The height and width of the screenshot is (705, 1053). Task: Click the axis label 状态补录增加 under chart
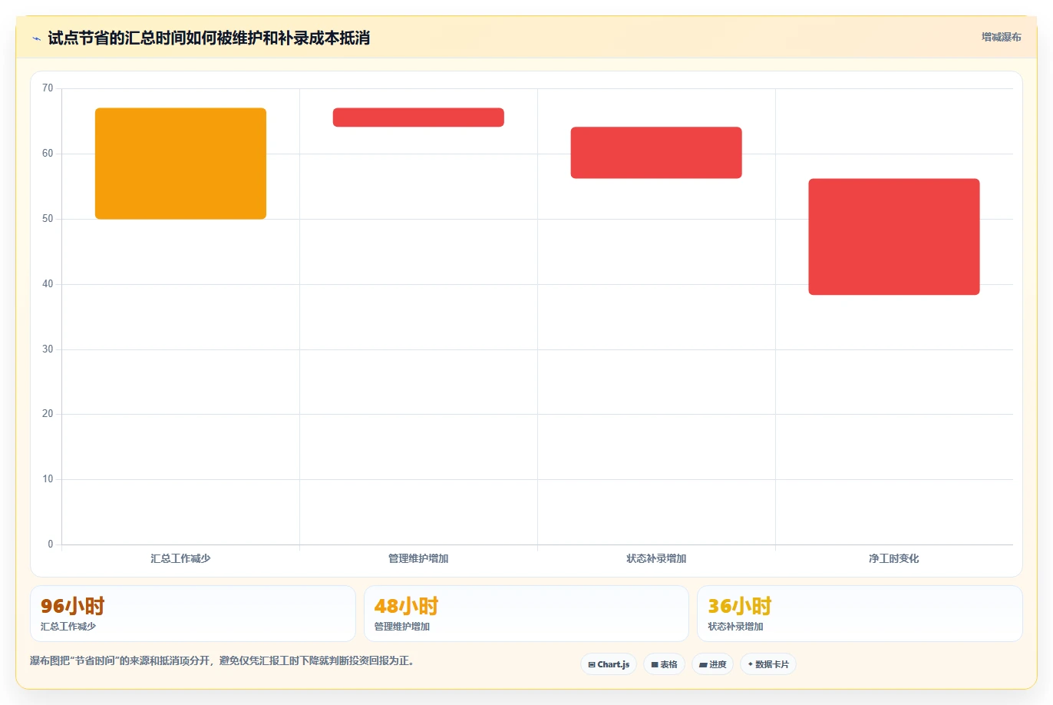tap(656, 558)
